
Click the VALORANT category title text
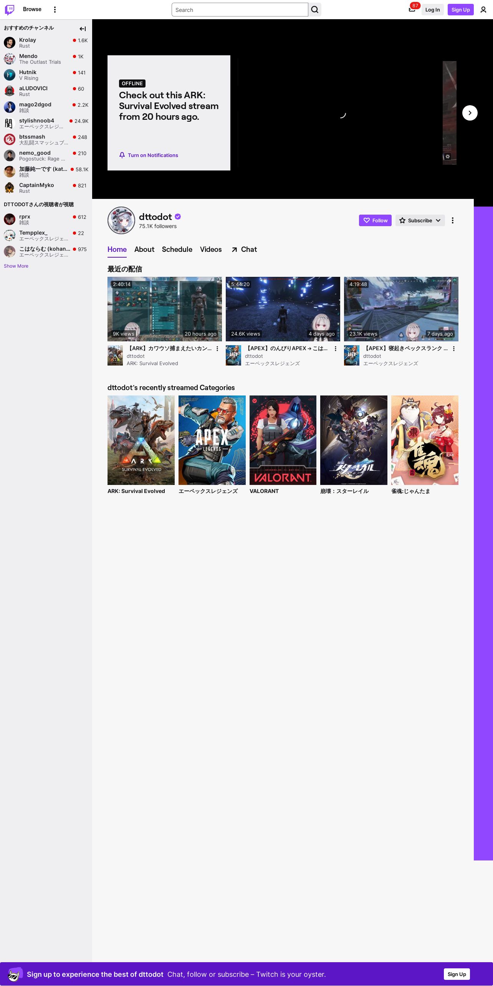(264, 491)
